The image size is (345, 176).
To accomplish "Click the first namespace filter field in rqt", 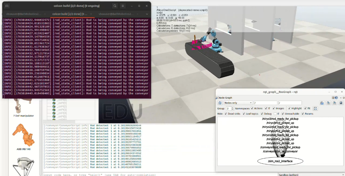I will click(265, 103).
